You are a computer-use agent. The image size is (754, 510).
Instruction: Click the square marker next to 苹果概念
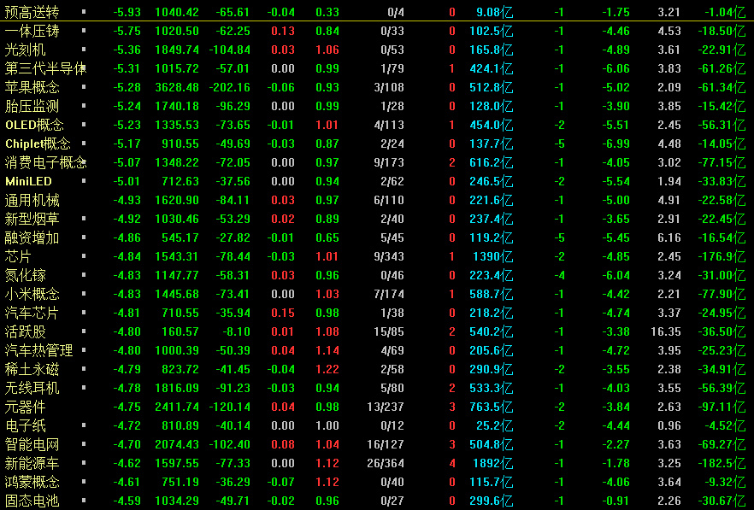coord(84,87)
